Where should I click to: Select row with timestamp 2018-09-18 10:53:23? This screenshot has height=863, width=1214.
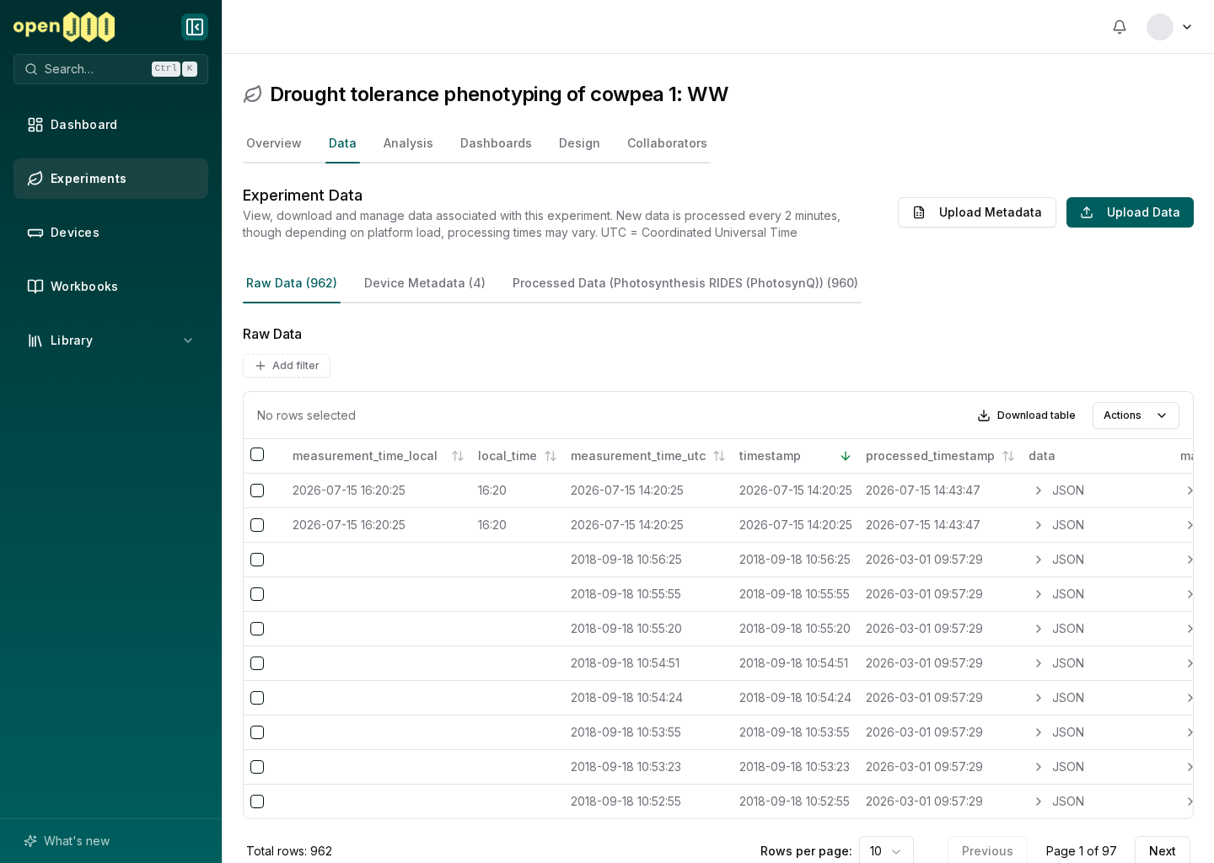257,767
